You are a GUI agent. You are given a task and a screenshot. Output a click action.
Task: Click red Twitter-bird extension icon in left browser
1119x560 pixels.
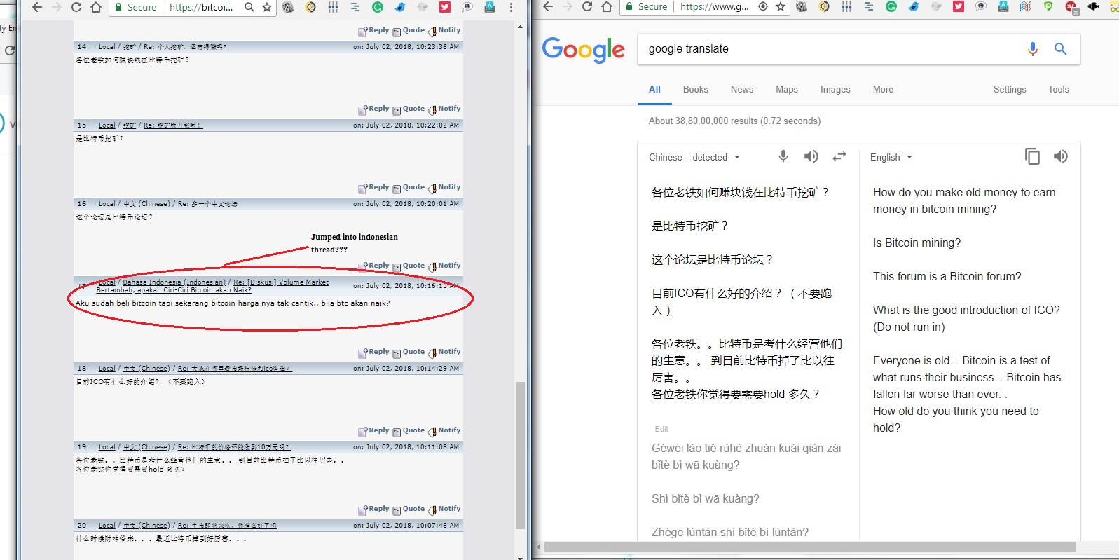(x=445, y=7)
